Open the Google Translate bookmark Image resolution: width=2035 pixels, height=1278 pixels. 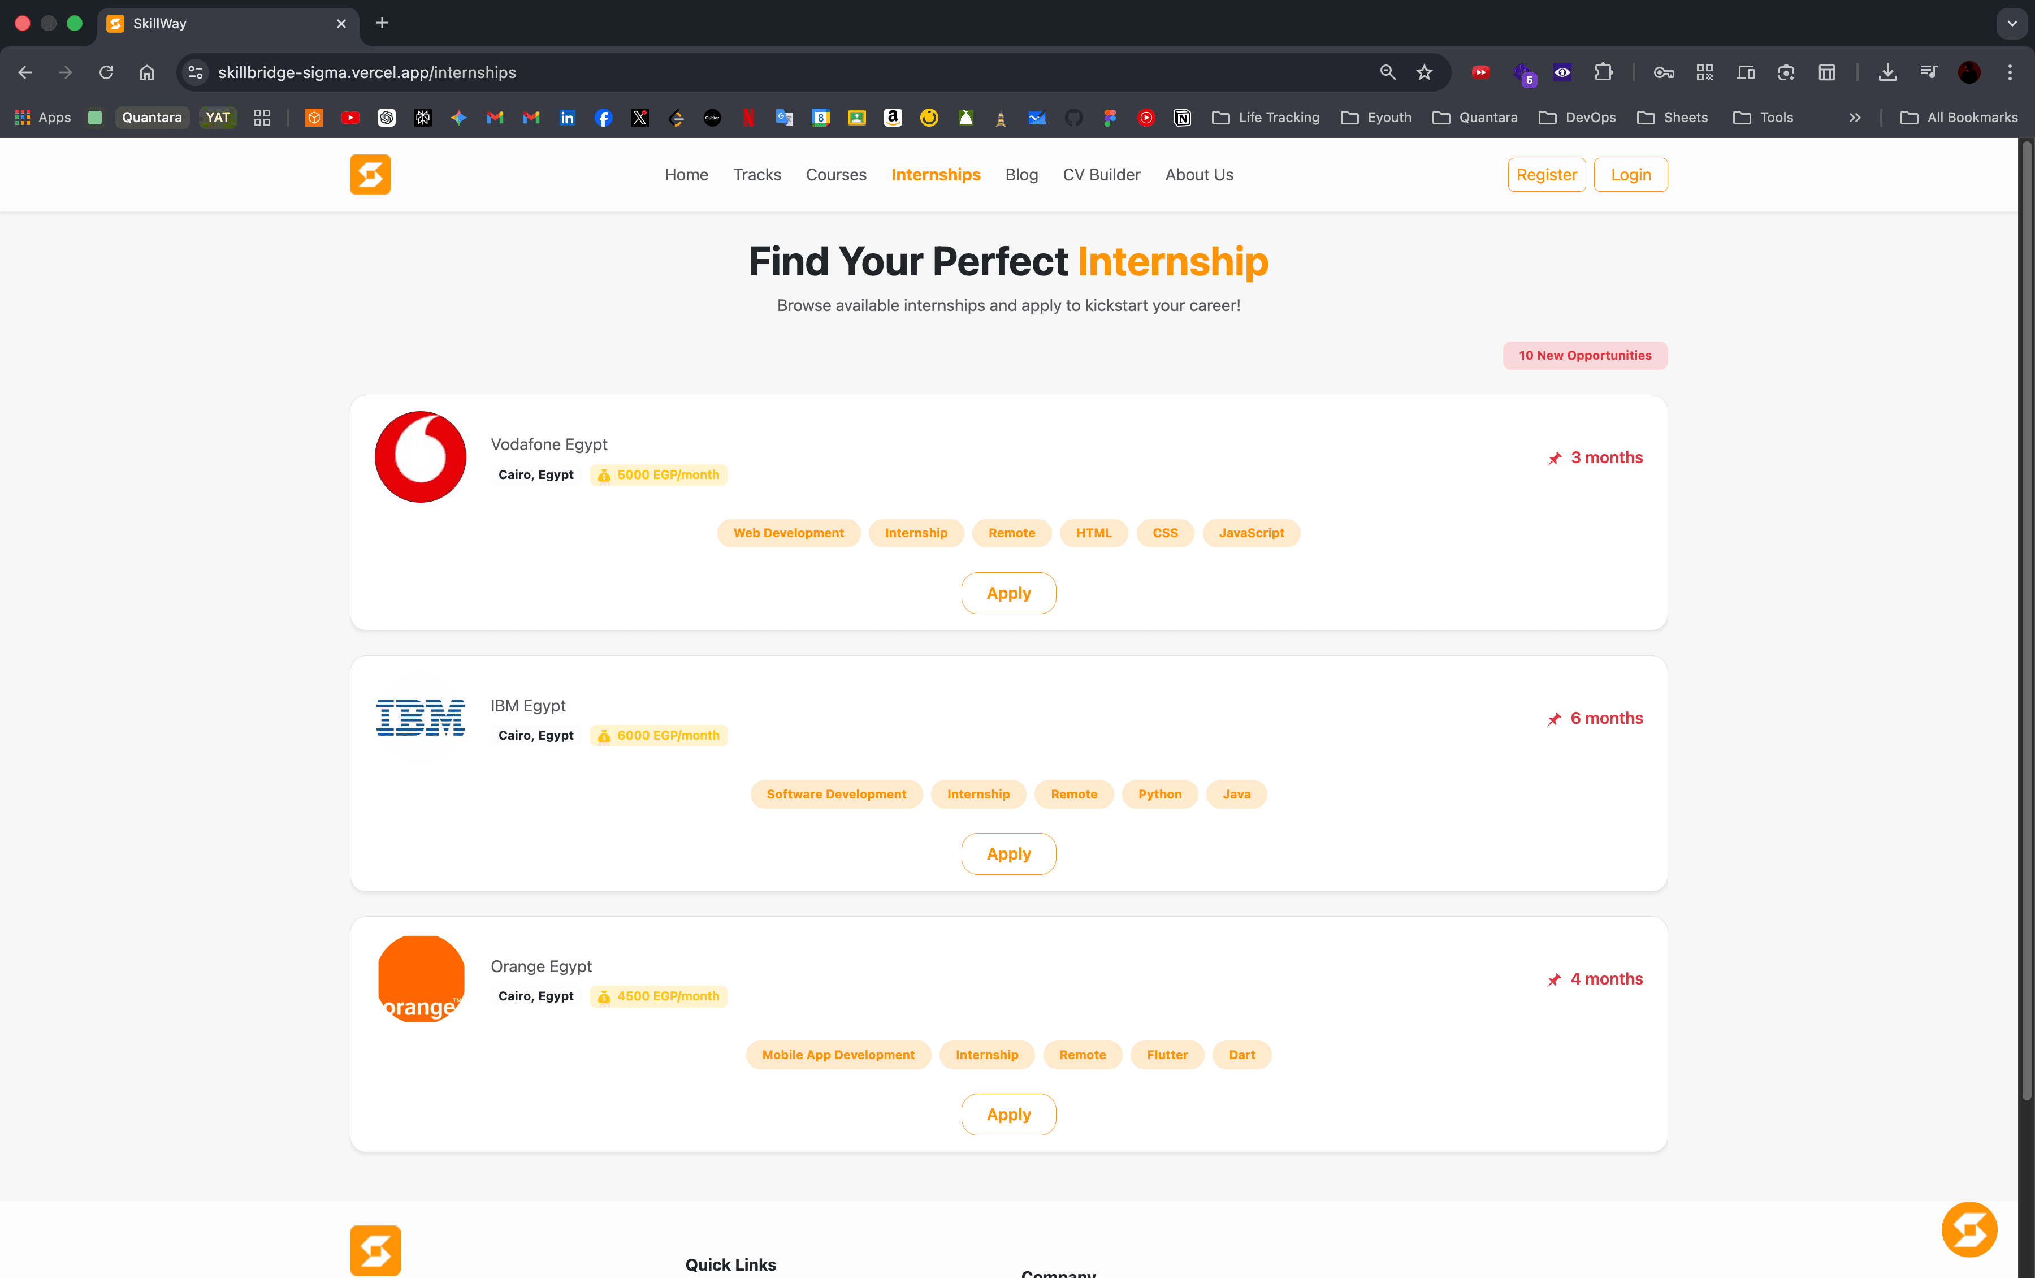pyautogui.click(x=784, y=118)
